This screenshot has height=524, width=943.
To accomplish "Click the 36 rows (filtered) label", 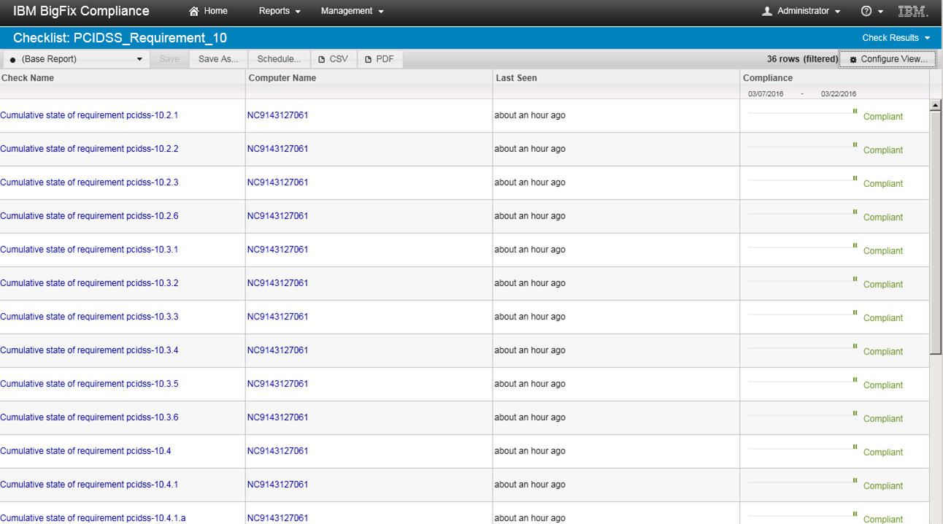I will click(802, 59).
